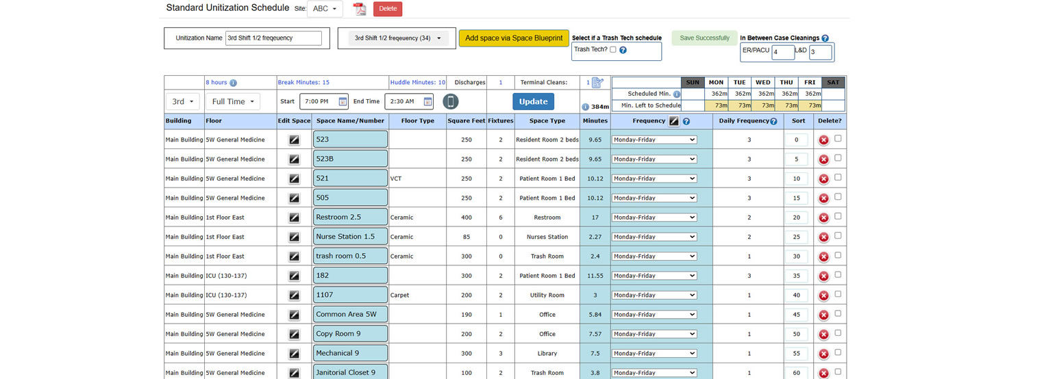Click the SAT day column header
Viewport: 1055px width, 379px height.
tap(833, 83)
